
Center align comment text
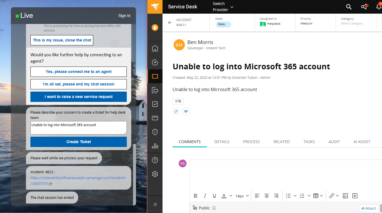[267, 196]
